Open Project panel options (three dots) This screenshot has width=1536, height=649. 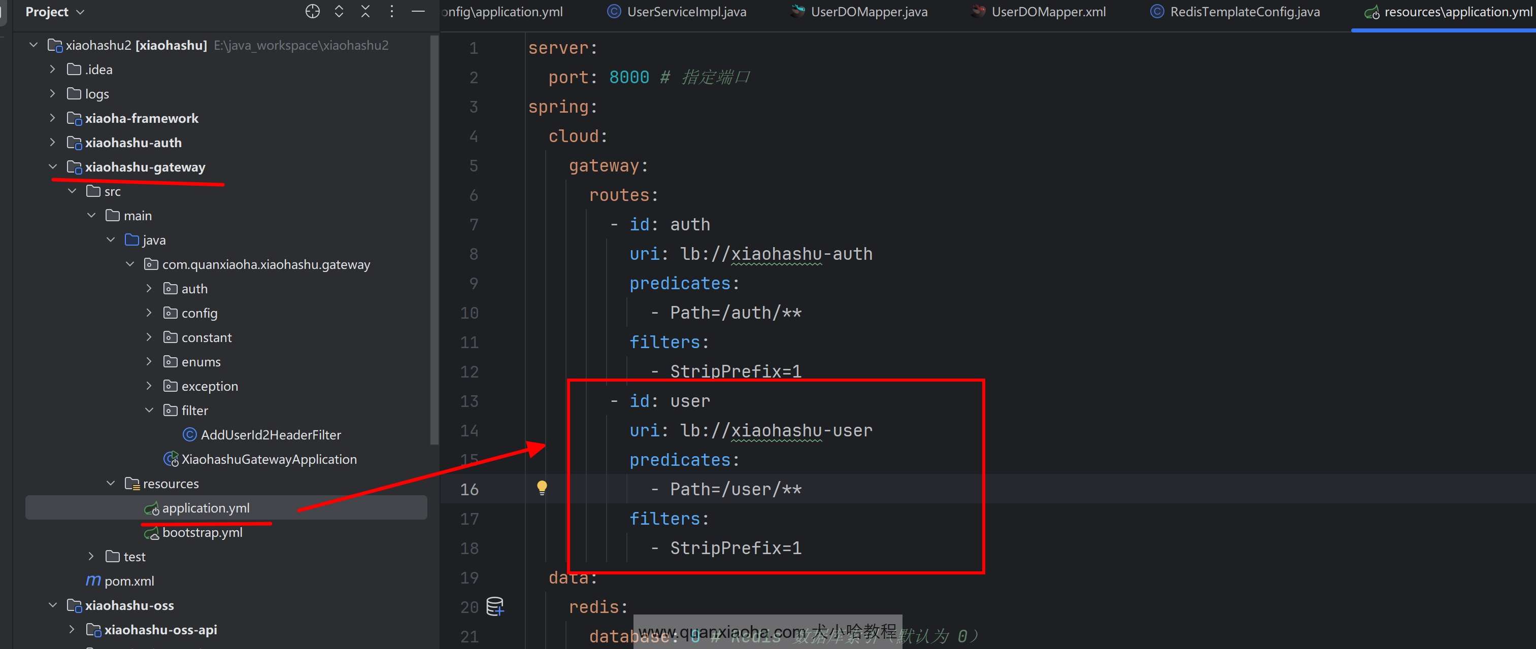tap(392, 11)
